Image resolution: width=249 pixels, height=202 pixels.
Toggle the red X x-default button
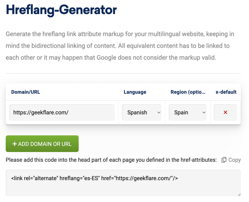pos(225,112)
